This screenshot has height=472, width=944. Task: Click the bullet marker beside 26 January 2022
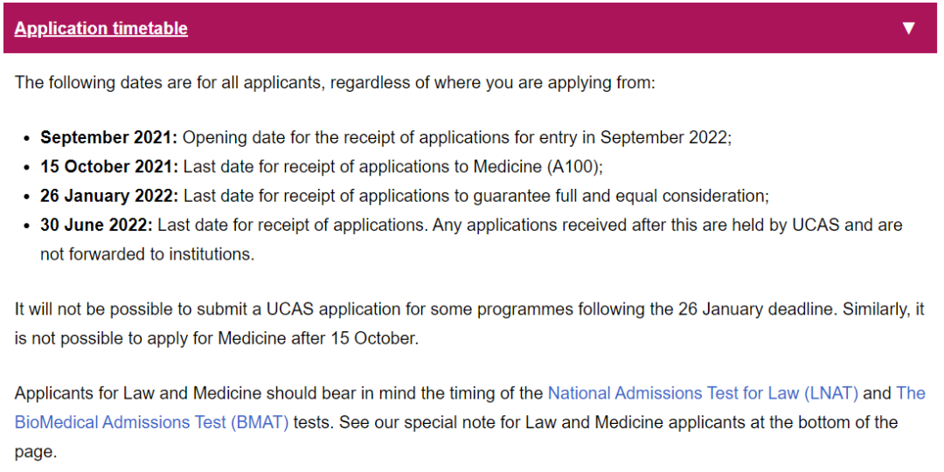coord(26,197)
